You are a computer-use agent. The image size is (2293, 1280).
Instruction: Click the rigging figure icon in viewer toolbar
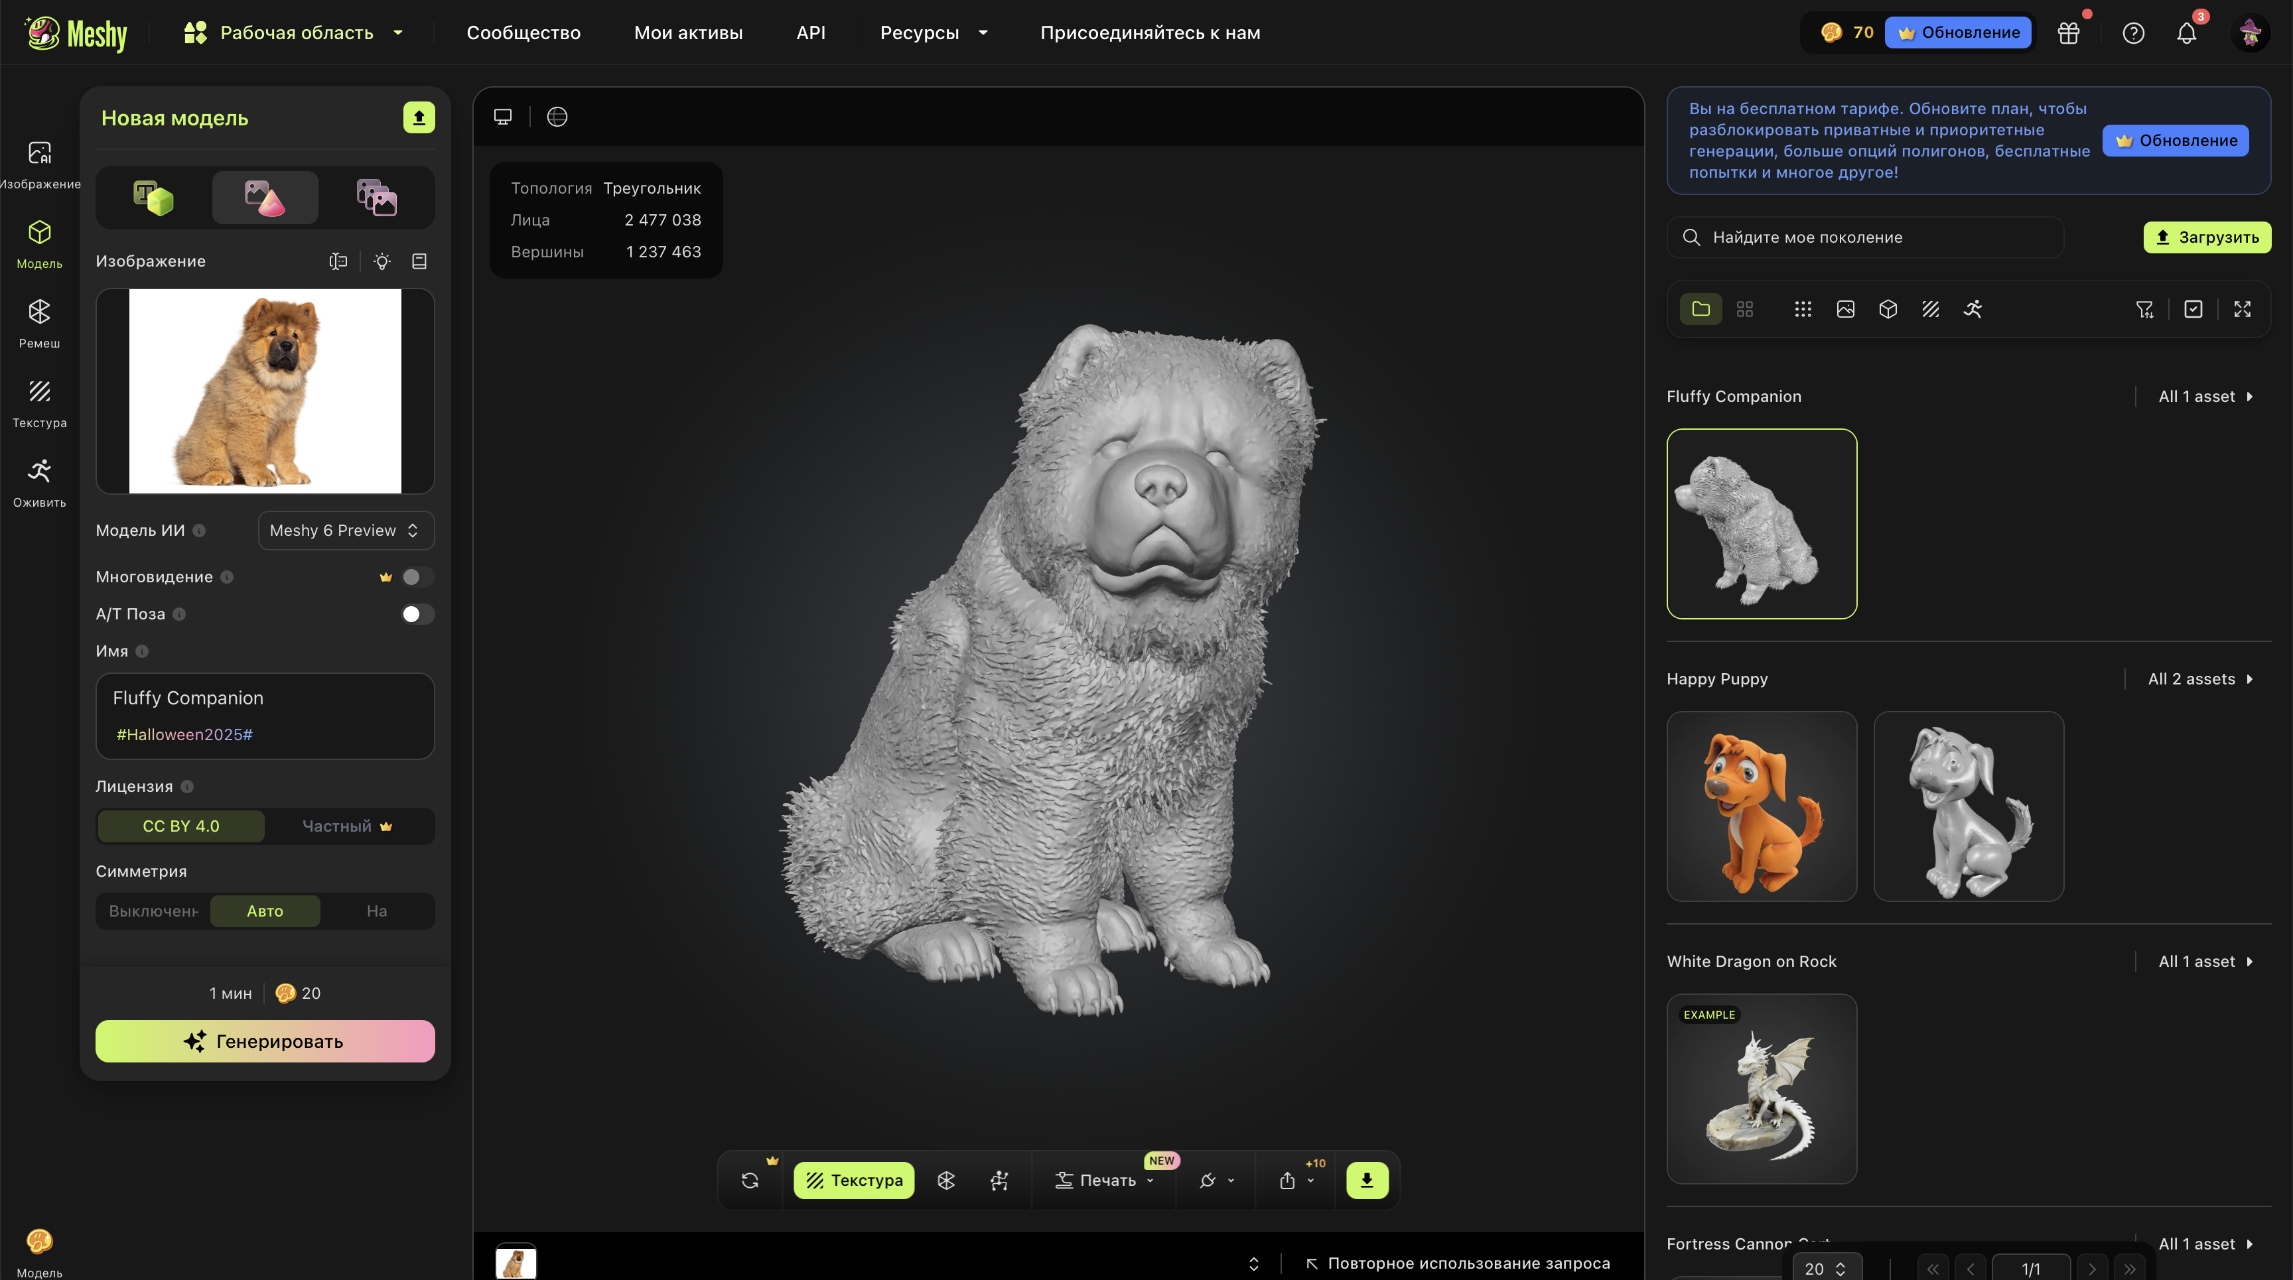pyautogui.click(x=999, y=1179)
